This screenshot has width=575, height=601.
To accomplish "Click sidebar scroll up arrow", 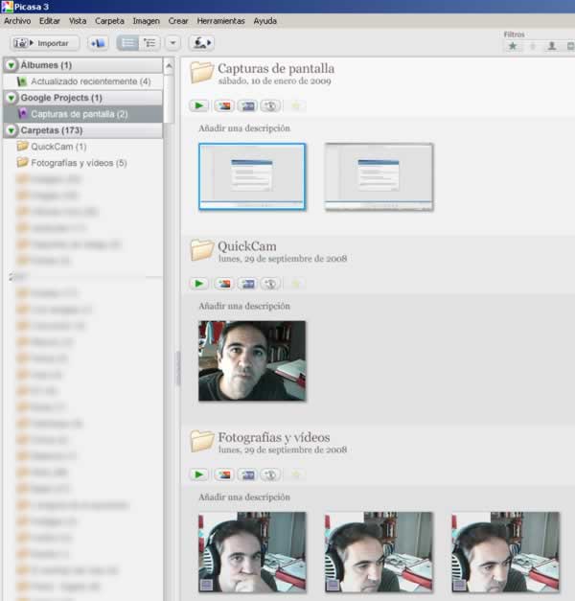I will tap(169, 66).
